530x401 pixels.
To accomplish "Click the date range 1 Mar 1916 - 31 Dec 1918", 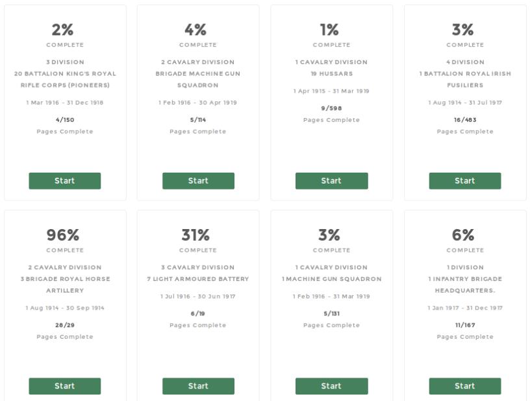I will tap(65, 103).
